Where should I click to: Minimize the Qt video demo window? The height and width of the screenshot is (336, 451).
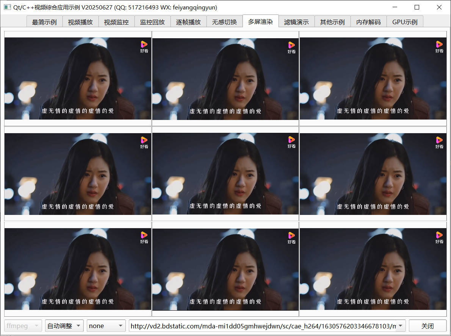click(395, 7)
